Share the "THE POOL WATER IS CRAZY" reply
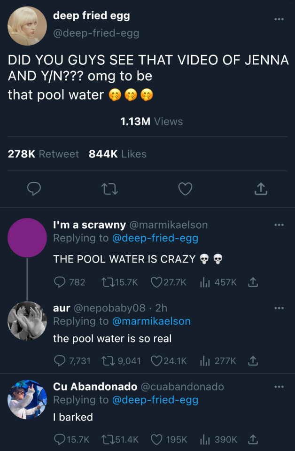The width and height of the screenshot is (295, 451). 253,282
